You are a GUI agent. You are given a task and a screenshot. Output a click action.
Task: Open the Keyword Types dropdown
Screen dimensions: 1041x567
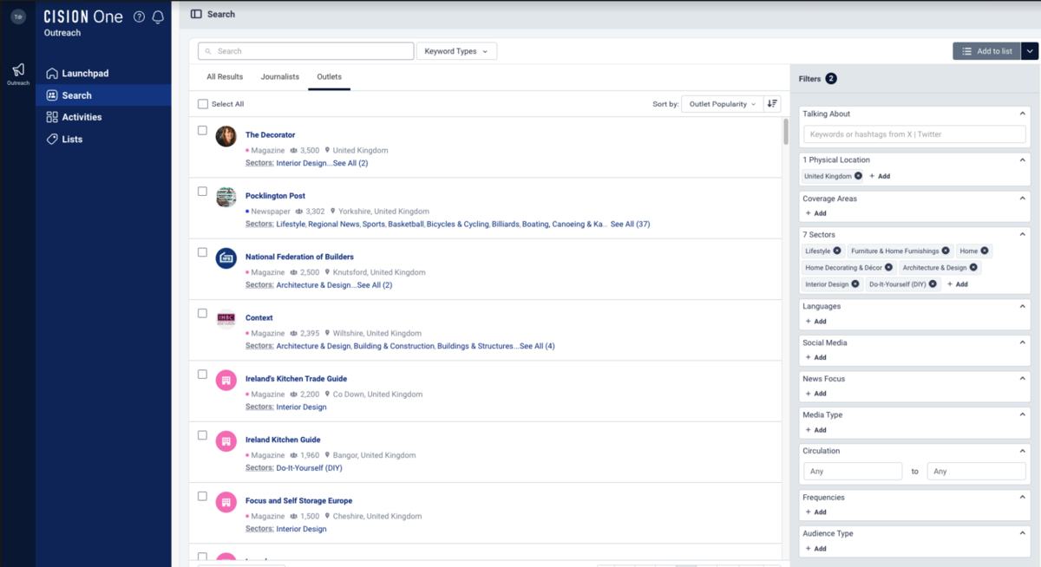(456, 51)
